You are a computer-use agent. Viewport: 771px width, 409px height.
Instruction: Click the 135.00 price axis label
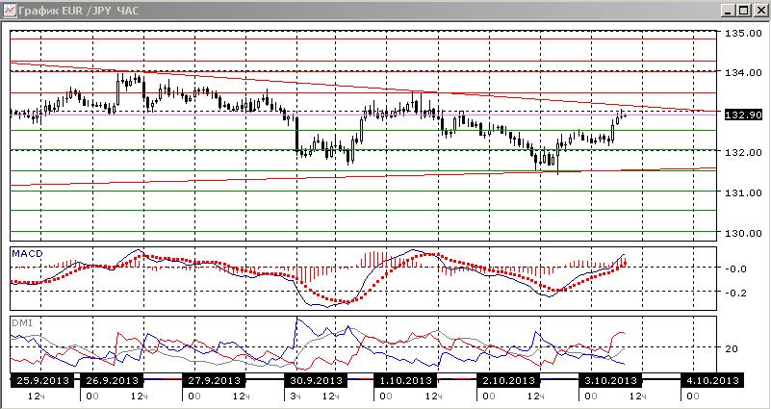tap(743, 33)
